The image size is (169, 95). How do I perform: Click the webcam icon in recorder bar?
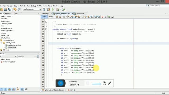[104, 83]
